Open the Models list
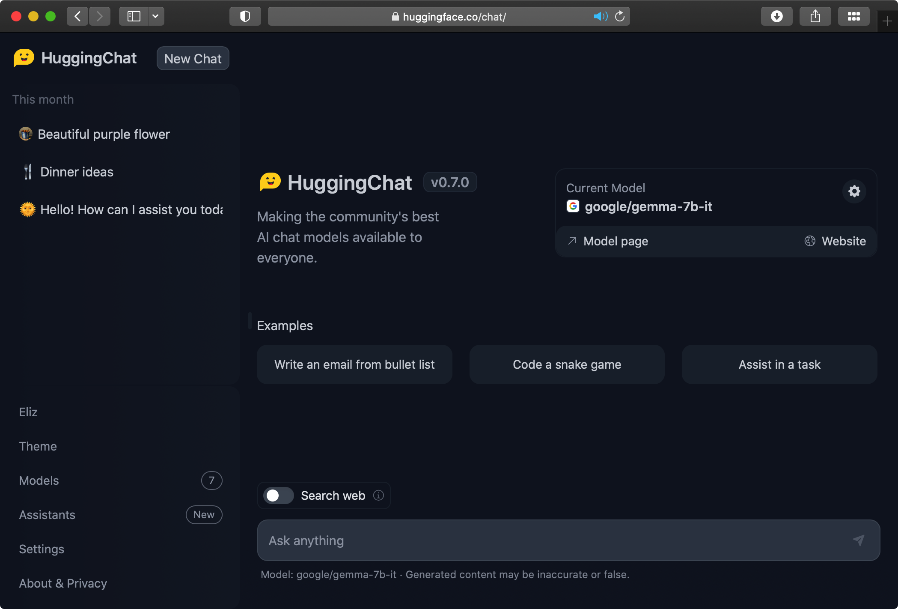The width and height of the screenshot is (898, 609). coord(39,481)
